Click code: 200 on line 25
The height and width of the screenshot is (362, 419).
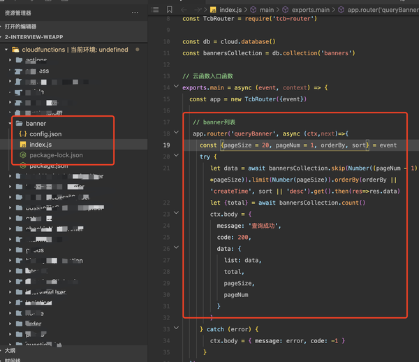[233, 238]
